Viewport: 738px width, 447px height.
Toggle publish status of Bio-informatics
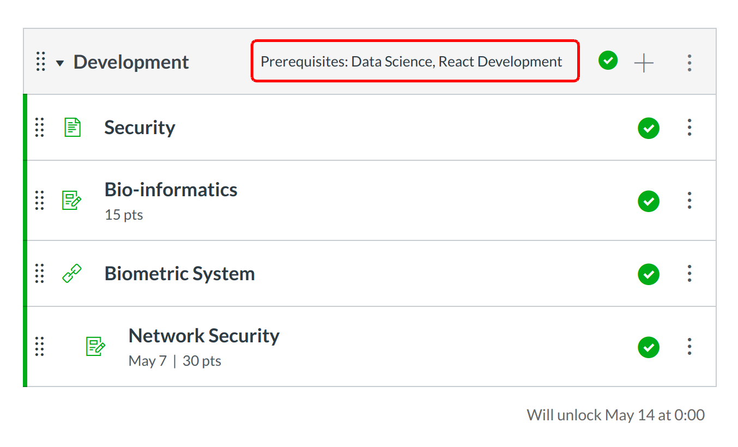coord(648,201)
